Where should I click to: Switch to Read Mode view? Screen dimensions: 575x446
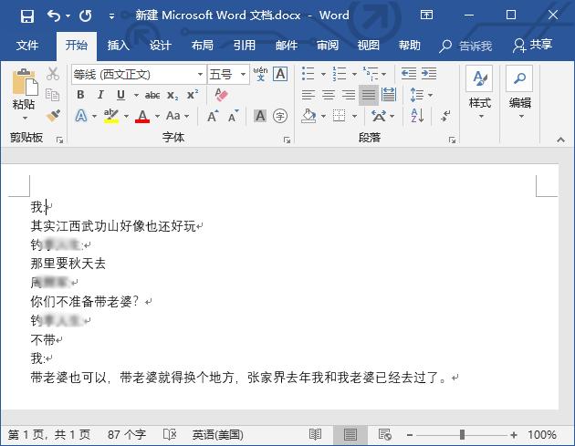click(315, 435)
